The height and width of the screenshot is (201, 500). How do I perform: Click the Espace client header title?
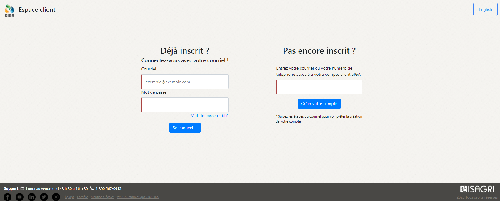(37, 9)
